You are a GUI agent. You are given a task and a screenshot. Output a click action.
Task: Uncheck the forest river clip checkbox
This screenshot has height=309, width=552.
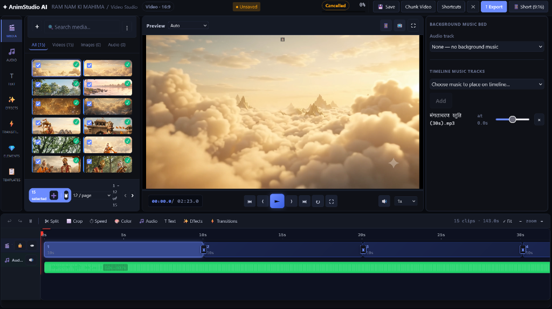click(x=38, y=85)
